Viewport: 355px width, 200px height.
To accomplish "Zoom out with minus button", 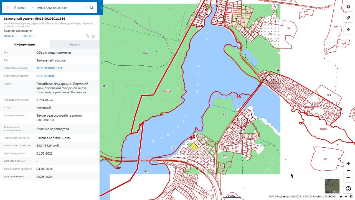I will tap(348, 178).
